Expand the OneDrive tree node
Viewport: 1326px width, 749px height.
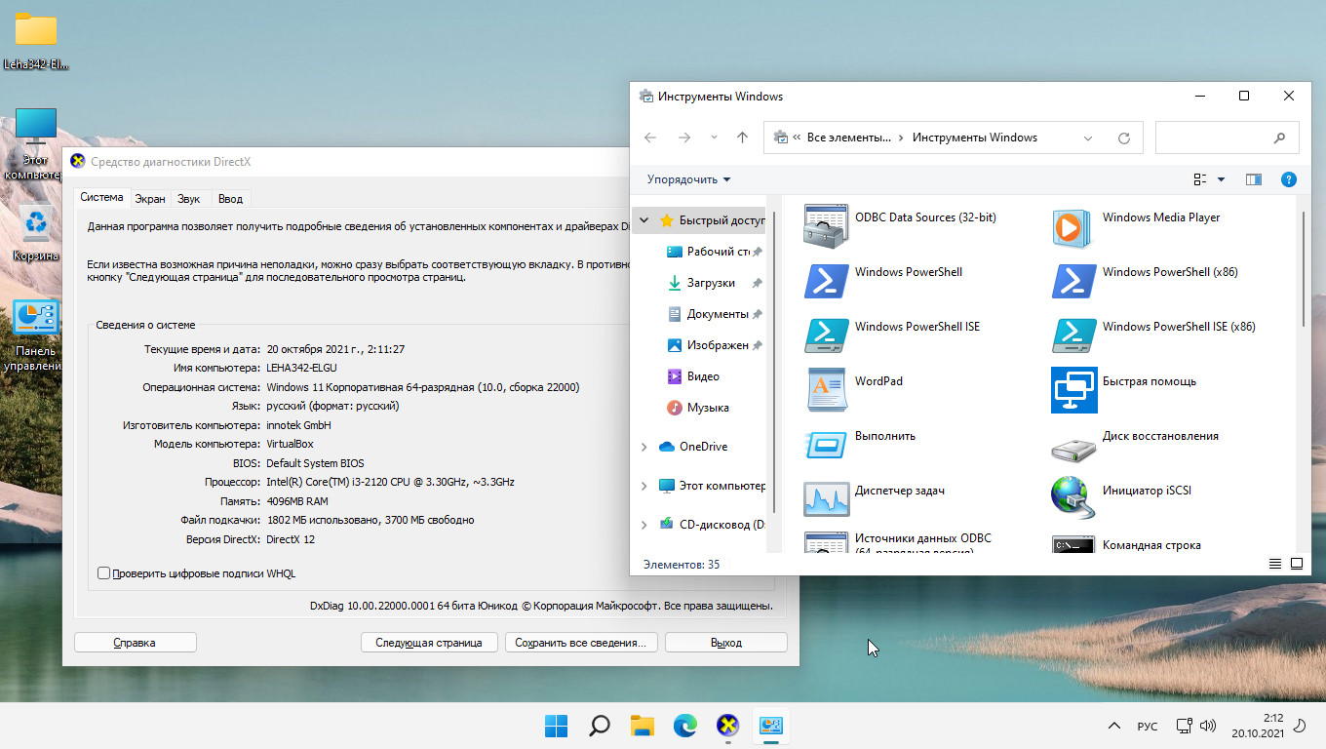point(643,447)
